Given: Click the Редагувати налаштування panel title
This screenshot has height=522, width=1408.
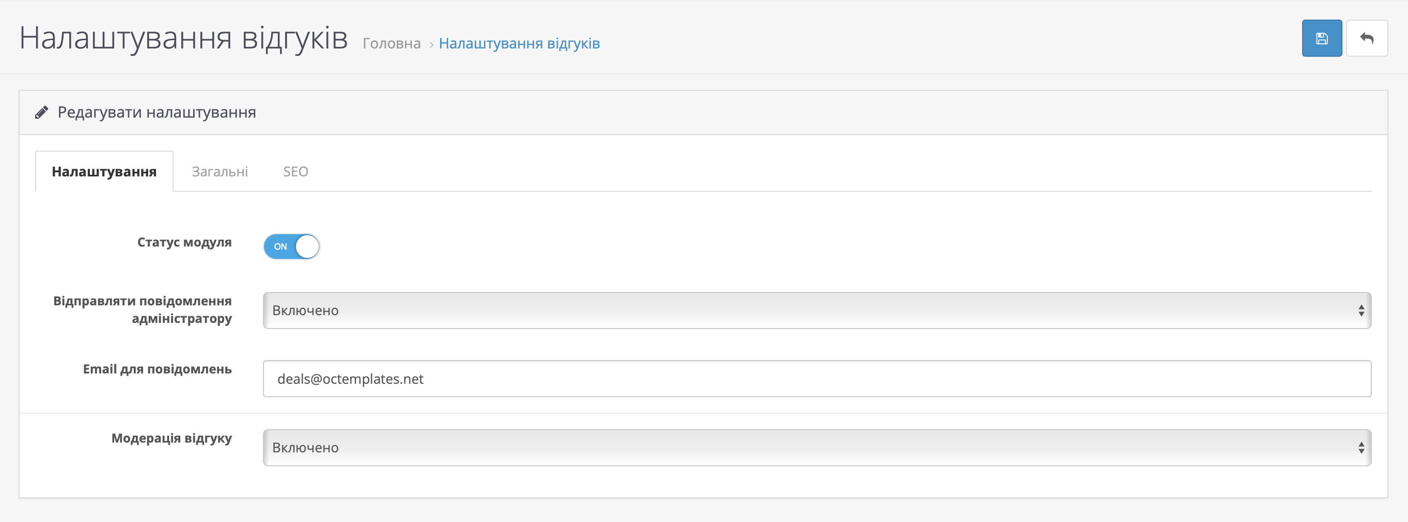Looking at the screenshot, I should click(157, 112).
